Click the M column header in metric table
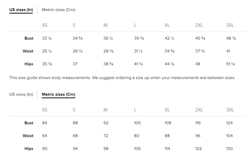This screenshot has height=161, width=252. click(x=105, y=110)
